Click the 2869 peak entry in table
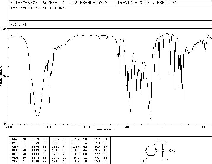This screenshot has width=212, height=164. pyautogui.click(x=39, y=143)
